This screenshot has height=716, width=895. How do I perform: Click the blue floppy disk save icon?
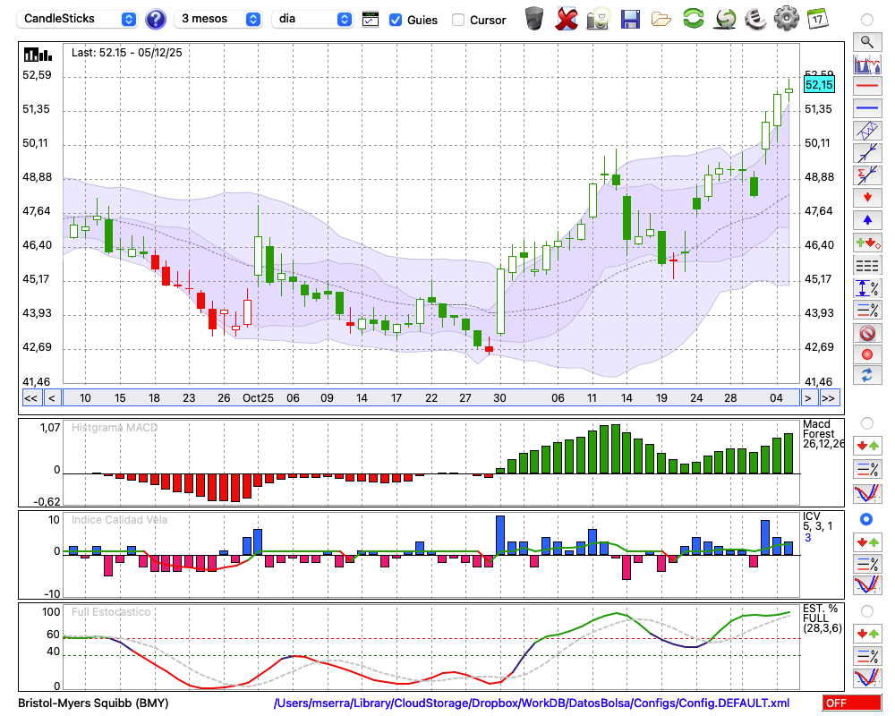tap(630, 19)
